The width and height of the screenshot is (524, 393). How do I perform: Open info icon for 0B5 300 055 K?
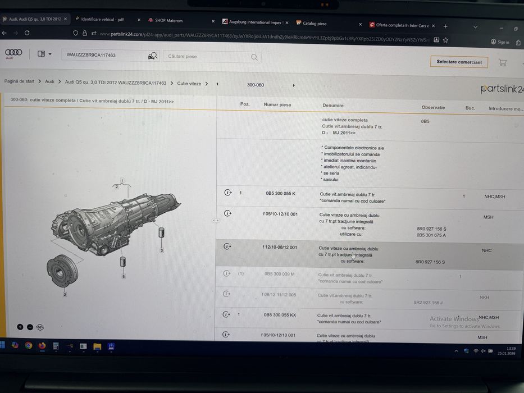[x=228, y=193]
